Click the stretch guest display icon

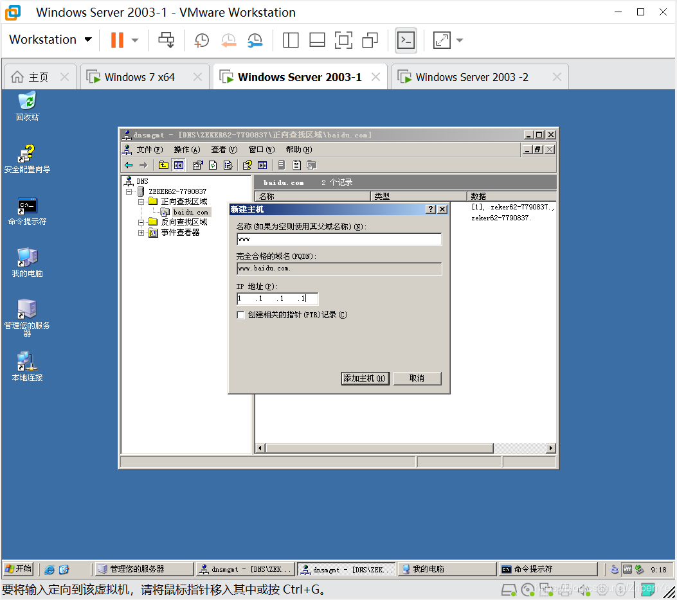(442, 40)
